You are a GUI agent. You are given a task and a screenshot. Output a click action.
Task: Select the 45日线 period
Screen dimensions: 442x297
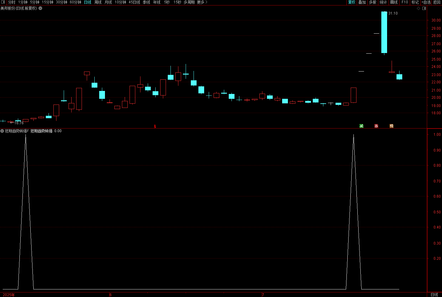pyautogui.click(x=134, y=2)
